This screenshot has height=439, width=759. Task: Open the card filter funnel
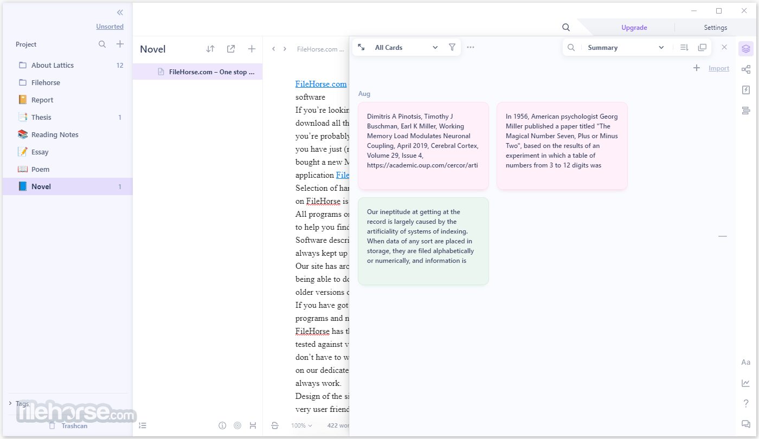(x=452, y=48)
